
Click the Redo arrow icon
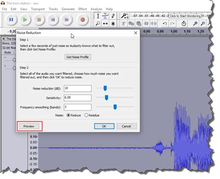pyautogui.click(x=172, y=24)
